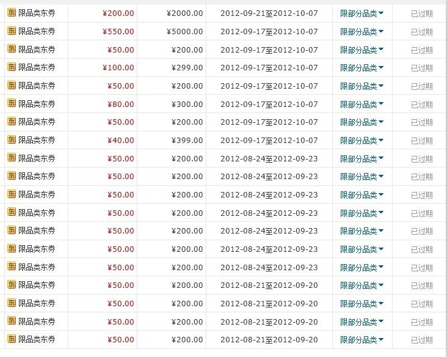This screenshot has width=447, height=357.
Task: Click the 东 icon in the last coupon row
Action: (x=12, y=339)
